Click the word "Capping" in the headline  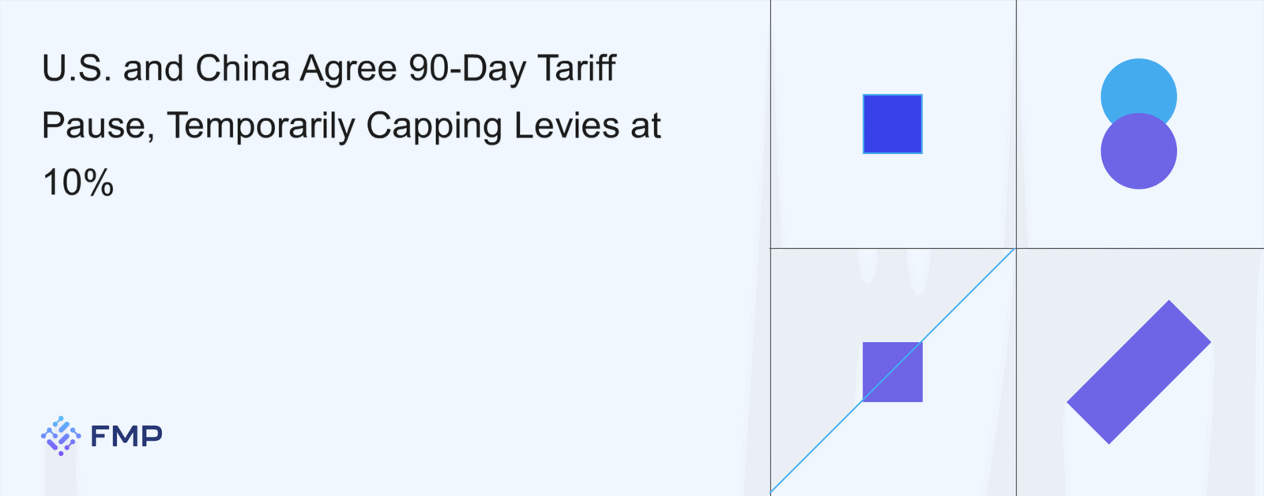point(434,126)
